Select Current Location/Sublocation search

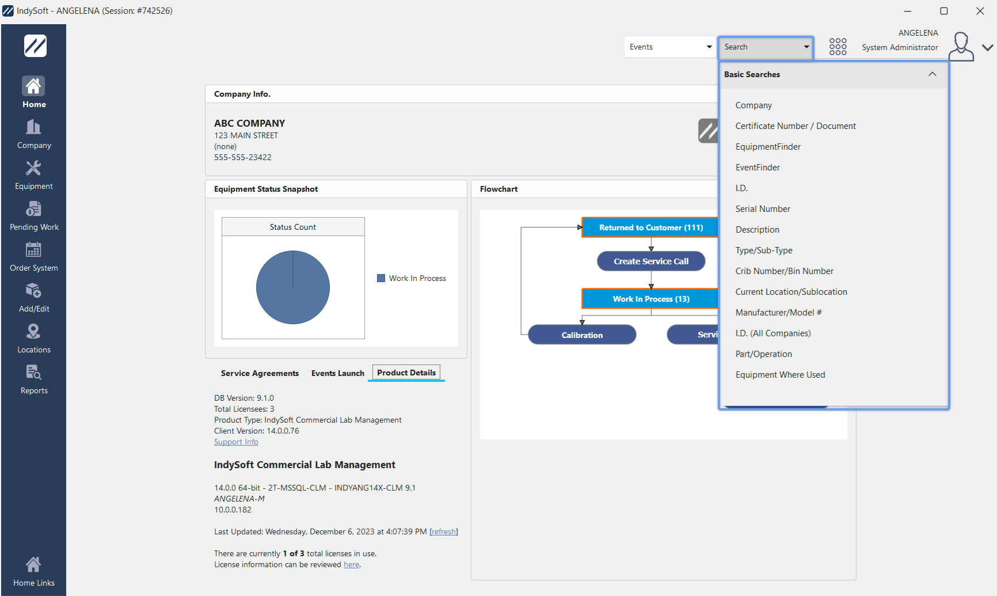pos(791,292)
